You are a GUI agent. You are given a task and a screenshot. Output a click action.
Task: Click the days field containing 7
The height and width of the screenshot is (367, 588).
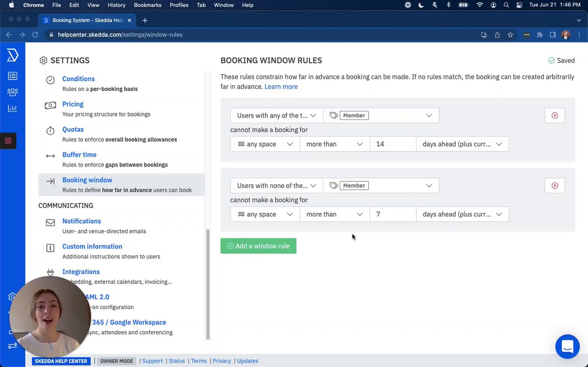pos(393,214)
